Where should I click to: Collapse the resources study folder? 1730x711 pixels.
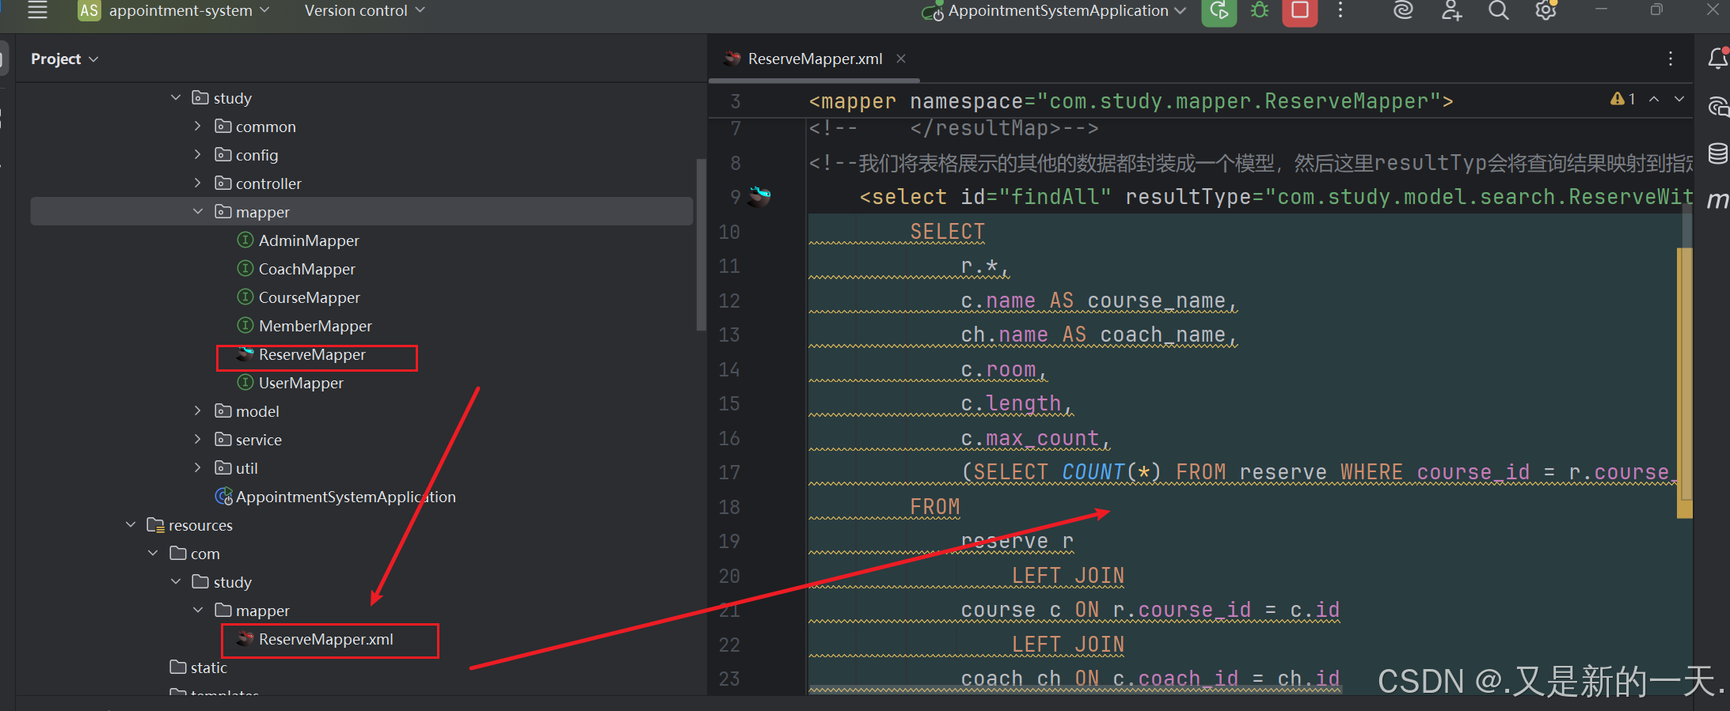tap(176, 581)
